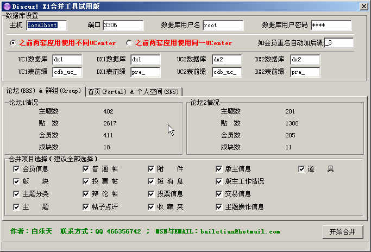Toggle the 交易信息 checkbox
This screenshot has height=252, width=371.
[219, 194]
